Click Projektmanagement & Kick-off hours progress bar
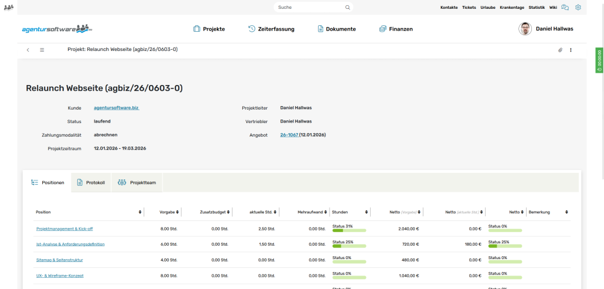 click(x=349, y=230)
